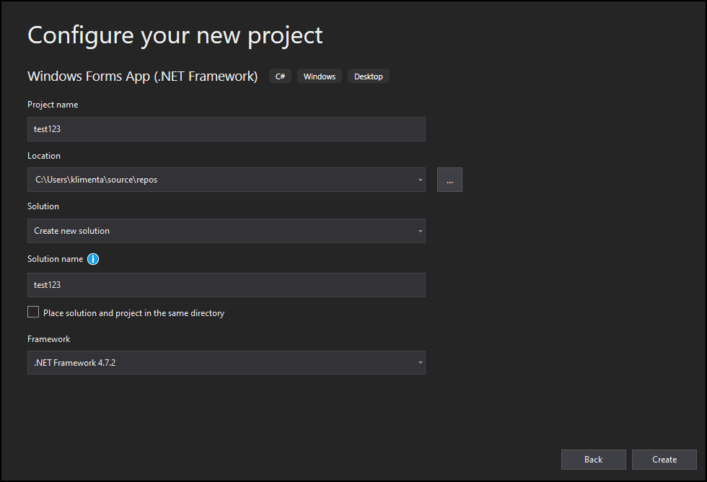The width and height of the screenshot is (707, 482).
Task: Focus the Project name text field
Action: (x=227, y=129)
